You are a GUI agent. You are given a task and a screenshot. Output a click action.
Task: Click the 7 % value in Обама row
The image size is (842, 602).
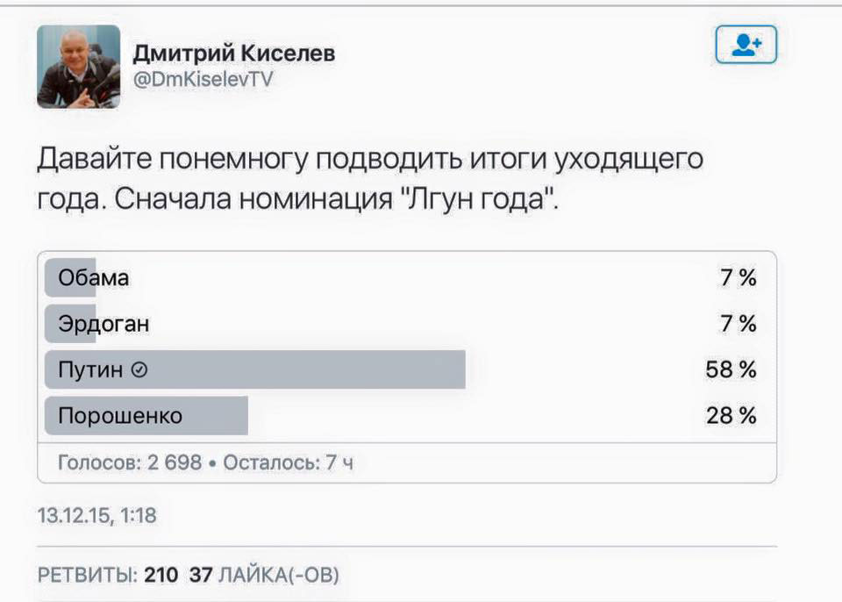tap(738, 278)
